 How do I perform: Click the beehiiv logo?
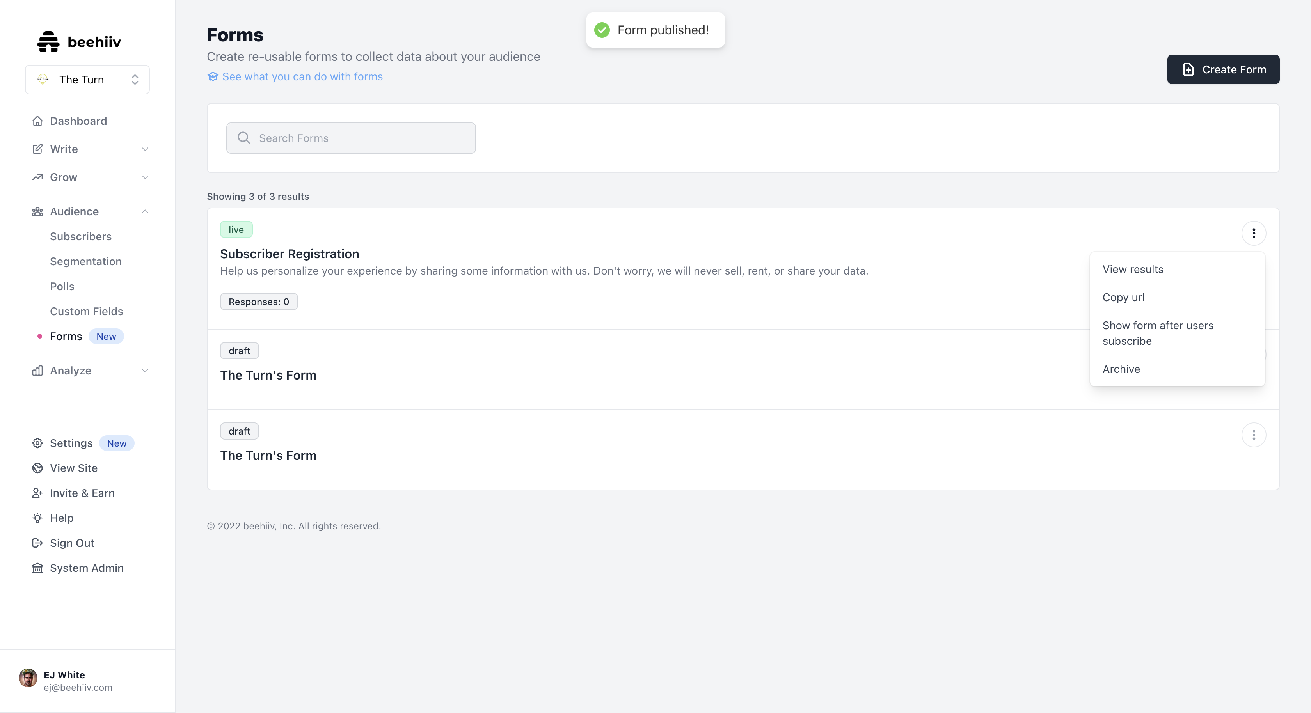click(79, 42)
